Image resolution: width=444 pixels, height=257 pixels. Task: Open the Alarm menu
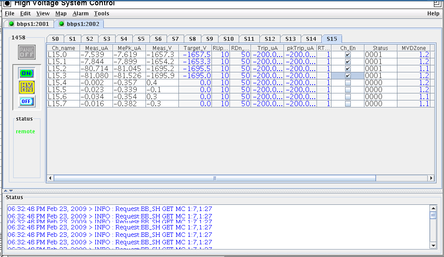click(80, 14)
